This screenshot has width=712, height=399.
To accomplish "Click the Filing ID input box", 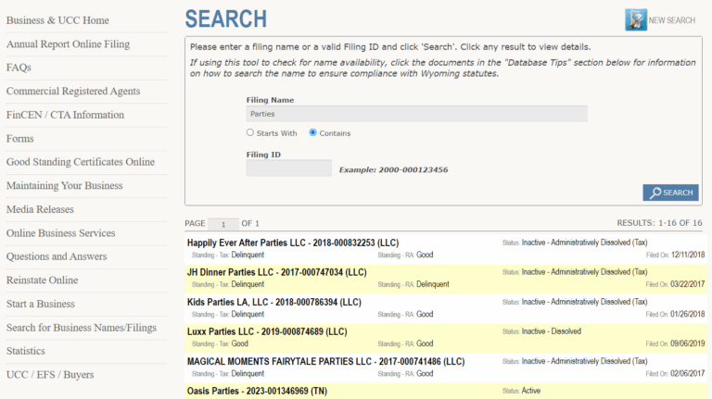I will [288, 168].
